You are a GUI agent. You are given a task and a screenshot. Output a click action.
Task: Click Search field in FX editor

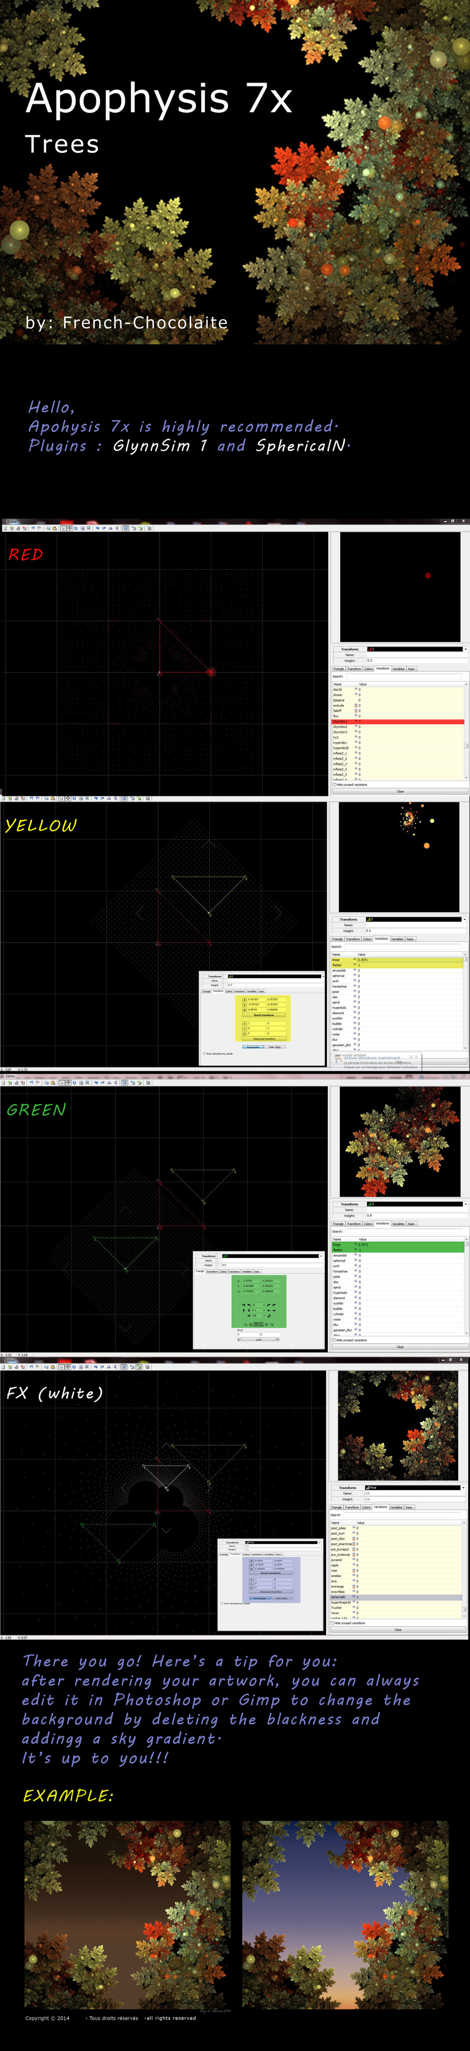click(403, 1515)
